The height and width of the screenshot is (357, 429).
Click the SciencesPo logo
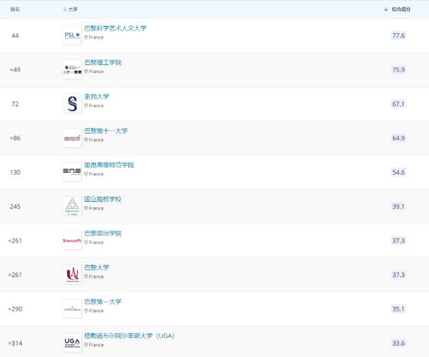tap(72, 240)
